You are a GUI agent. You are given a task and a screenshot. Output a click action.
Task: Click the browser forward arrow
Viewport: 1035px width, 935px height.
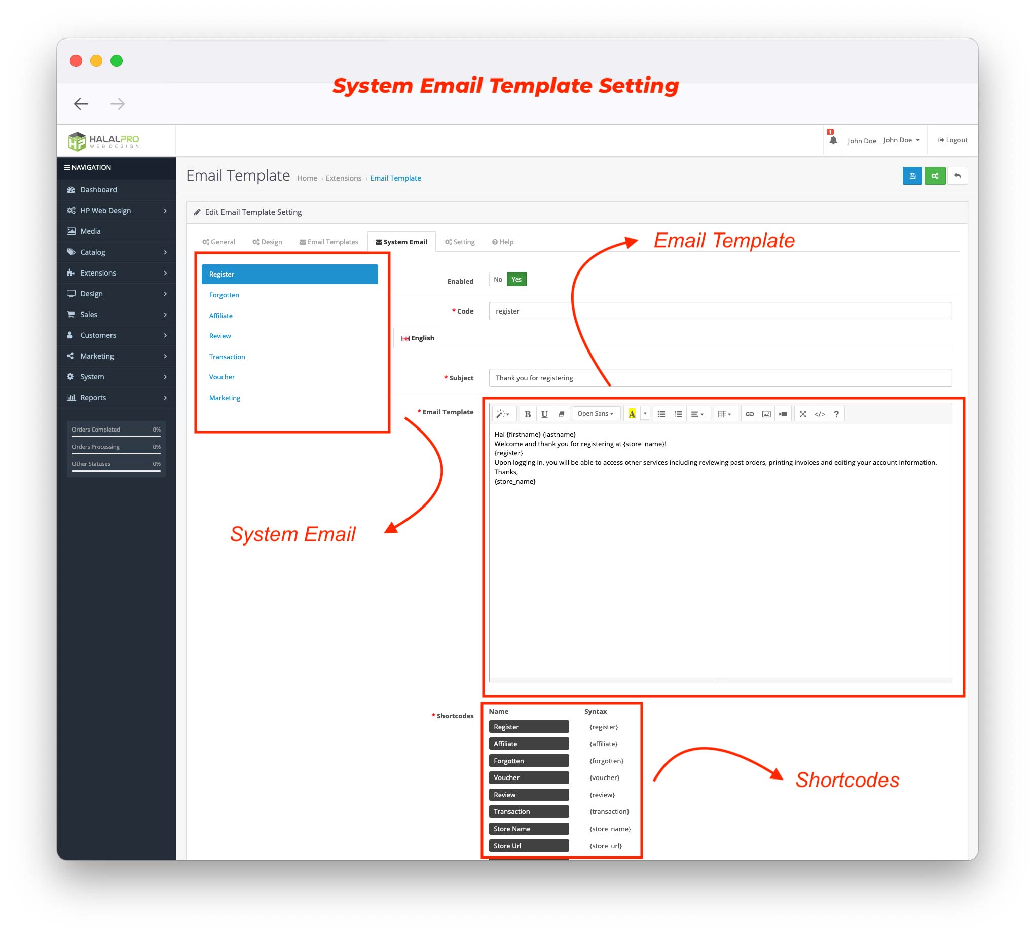click(118, 104)
